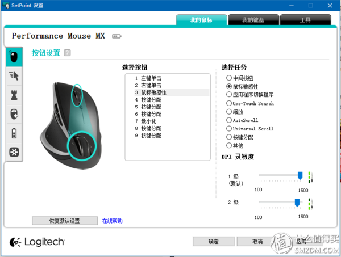Select the 其他 radio option
341x257 pixels.
tap(229, 145)
